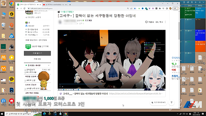Click the taskbar clock and date
Screen dimensions: 206x116
pos(196,114)
